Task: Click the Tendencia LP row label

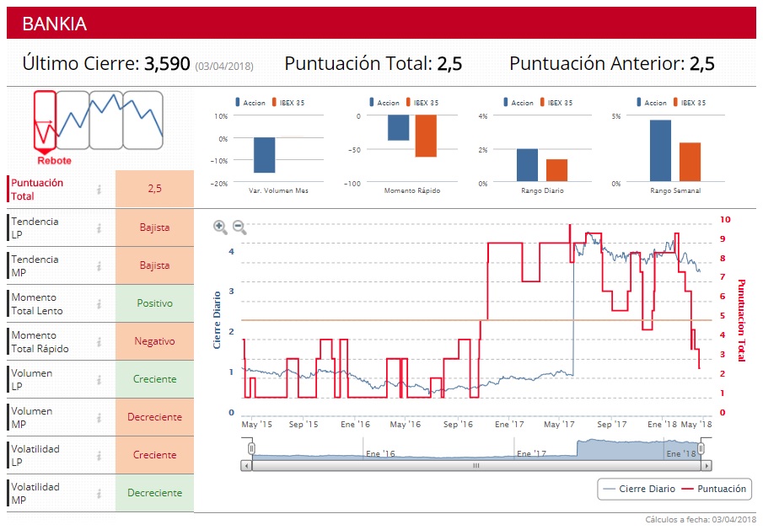Action: pos(35,228)
